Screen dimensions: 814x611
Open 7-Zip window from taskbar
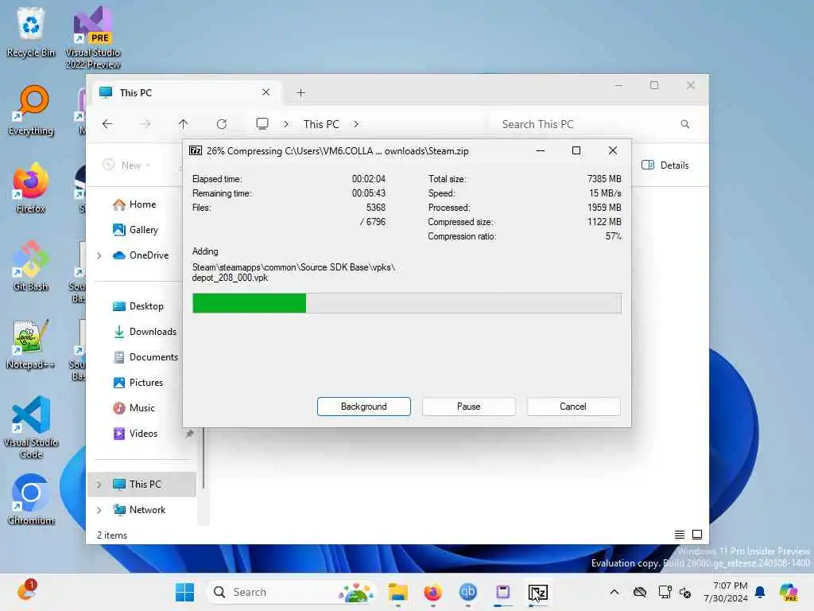coord(538,592)
